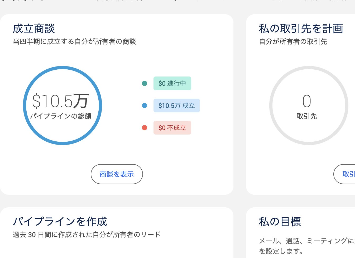Image resolution: width=355 pixels, height=258 pixels.
Task: Toggle the 進行中 category visibility in the legend
Action: click(x=172, y=83)
